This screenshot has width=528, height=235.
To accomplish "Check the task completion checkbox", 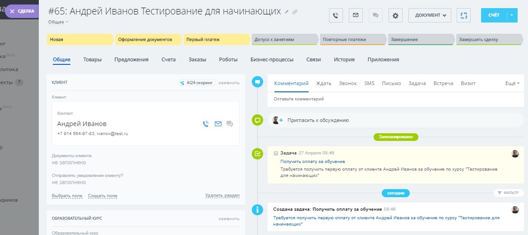I will [x=276, y=153].
